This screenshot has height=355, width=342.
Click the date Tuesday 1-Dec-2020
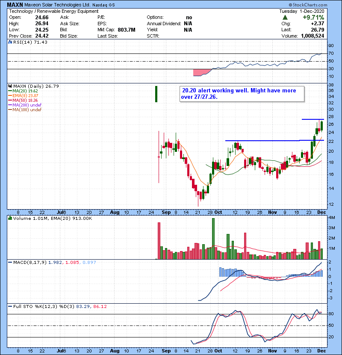[x=302, y=11]
